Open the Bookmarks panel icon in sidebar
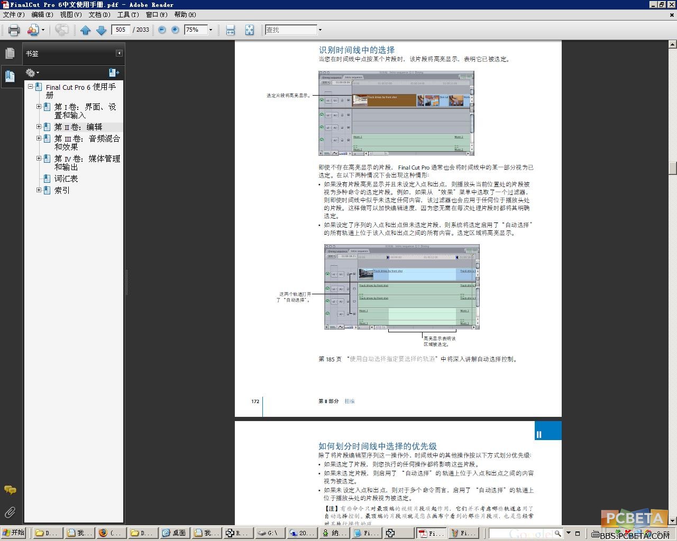The height and width of the screenshot is (541, 677). point(10,76)
